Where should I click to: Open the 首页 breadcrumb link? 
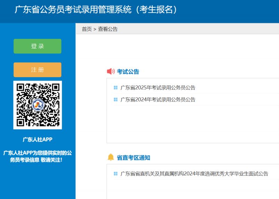[x=87, y=29]
